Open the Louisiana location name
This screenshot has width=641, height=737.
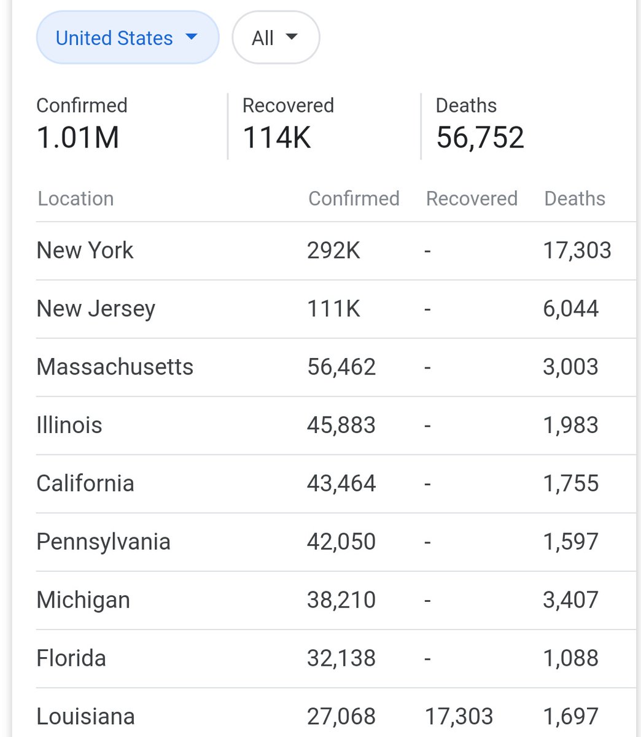pos(85,717)
